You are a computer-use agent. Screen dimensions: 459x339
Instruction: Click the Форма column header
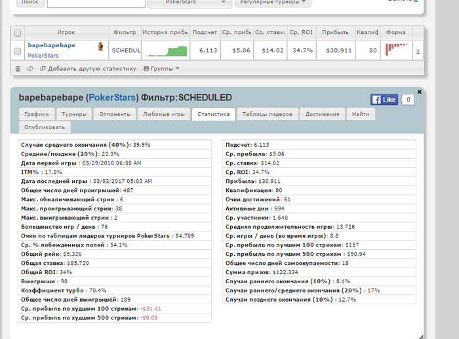tap(396, 33)
